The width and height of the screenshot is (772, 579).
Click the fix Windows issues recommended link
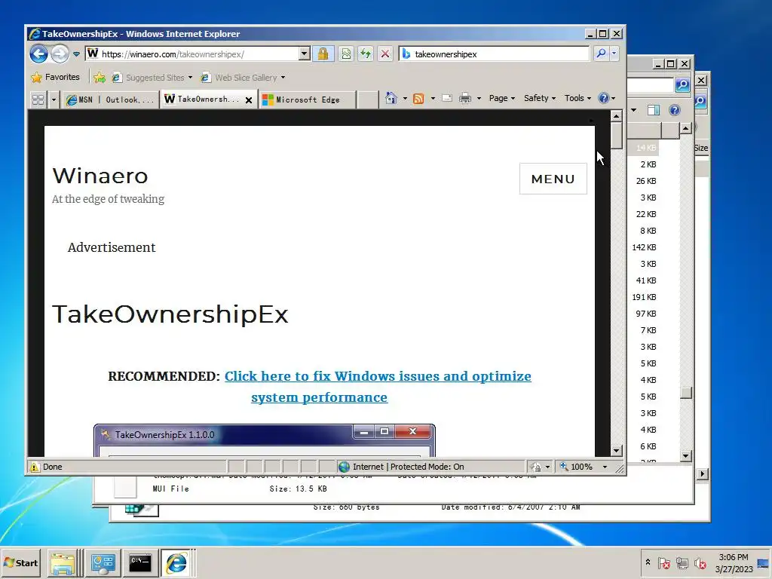[x=378, y=387]
